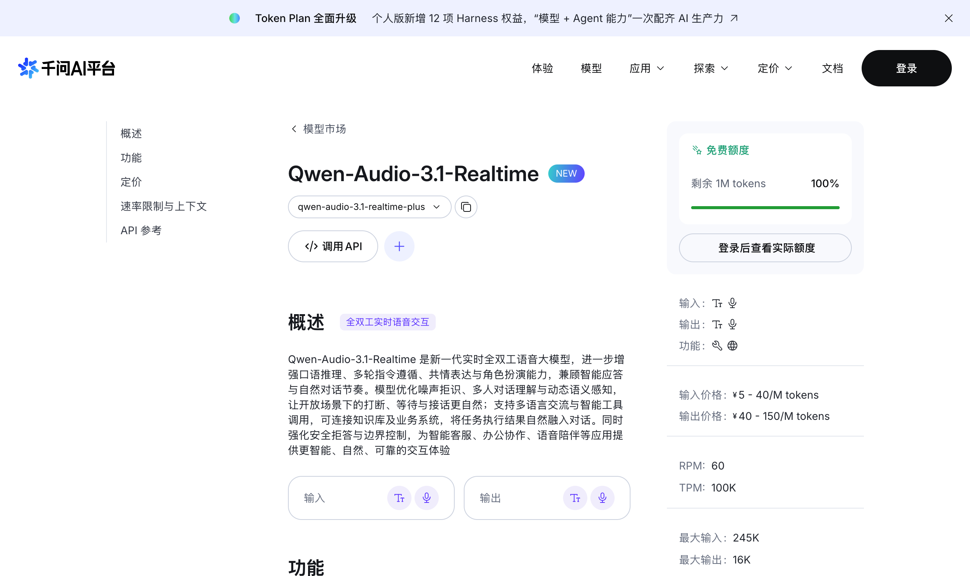Click the green free quota progress bar
Viewport: 970px width, 576px height.
tap(765, 208)
